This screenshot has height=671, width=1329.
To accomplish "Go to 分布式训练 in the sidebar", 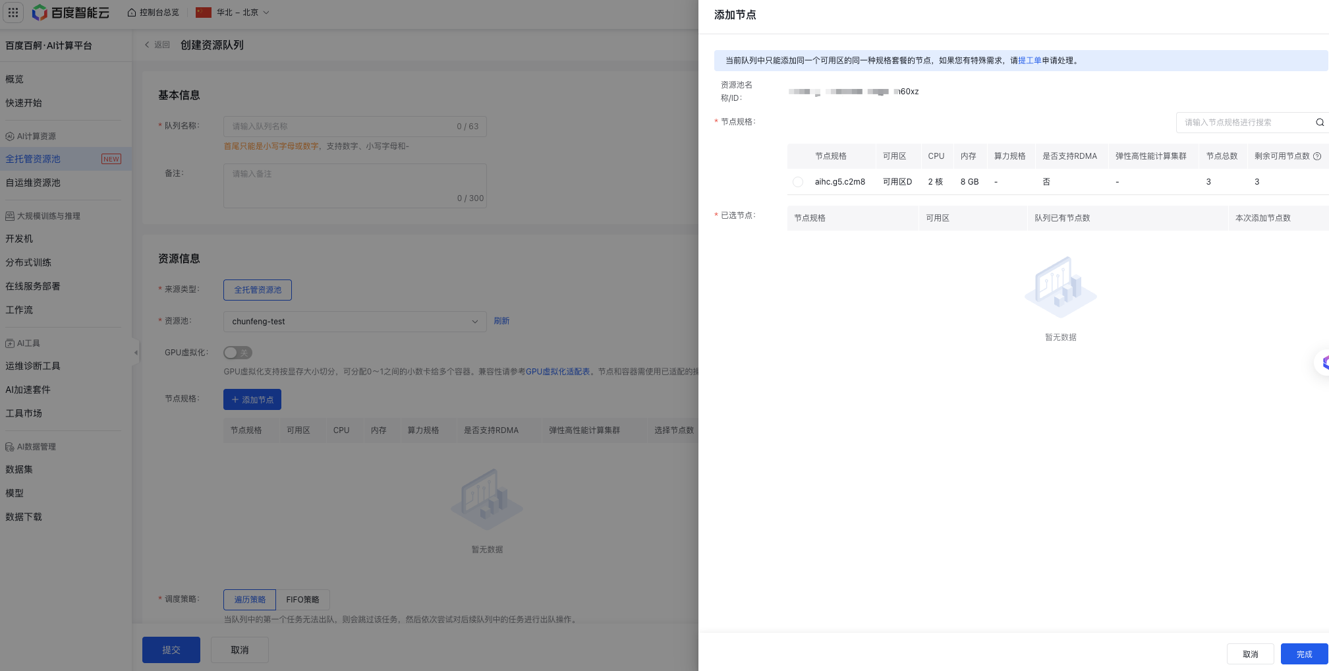I will [x=28, y=262].
